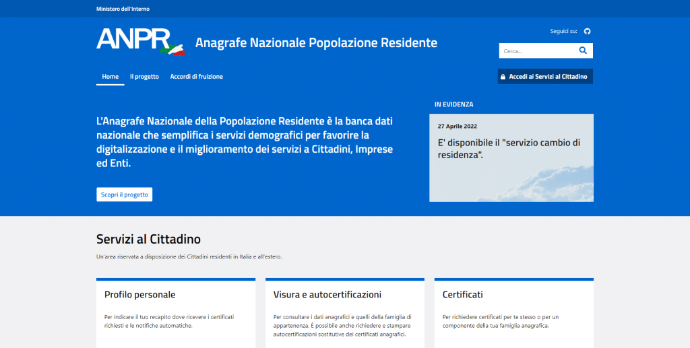Image resolution: width=690 pixels, height=348 pixels.
Task: Open the GitHub icon next to Seguici su
Action: tap(587, 31)
